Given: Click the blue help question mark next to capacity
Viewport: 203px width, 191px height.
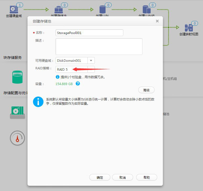Looking at the screenshot, I should (78, 83).
